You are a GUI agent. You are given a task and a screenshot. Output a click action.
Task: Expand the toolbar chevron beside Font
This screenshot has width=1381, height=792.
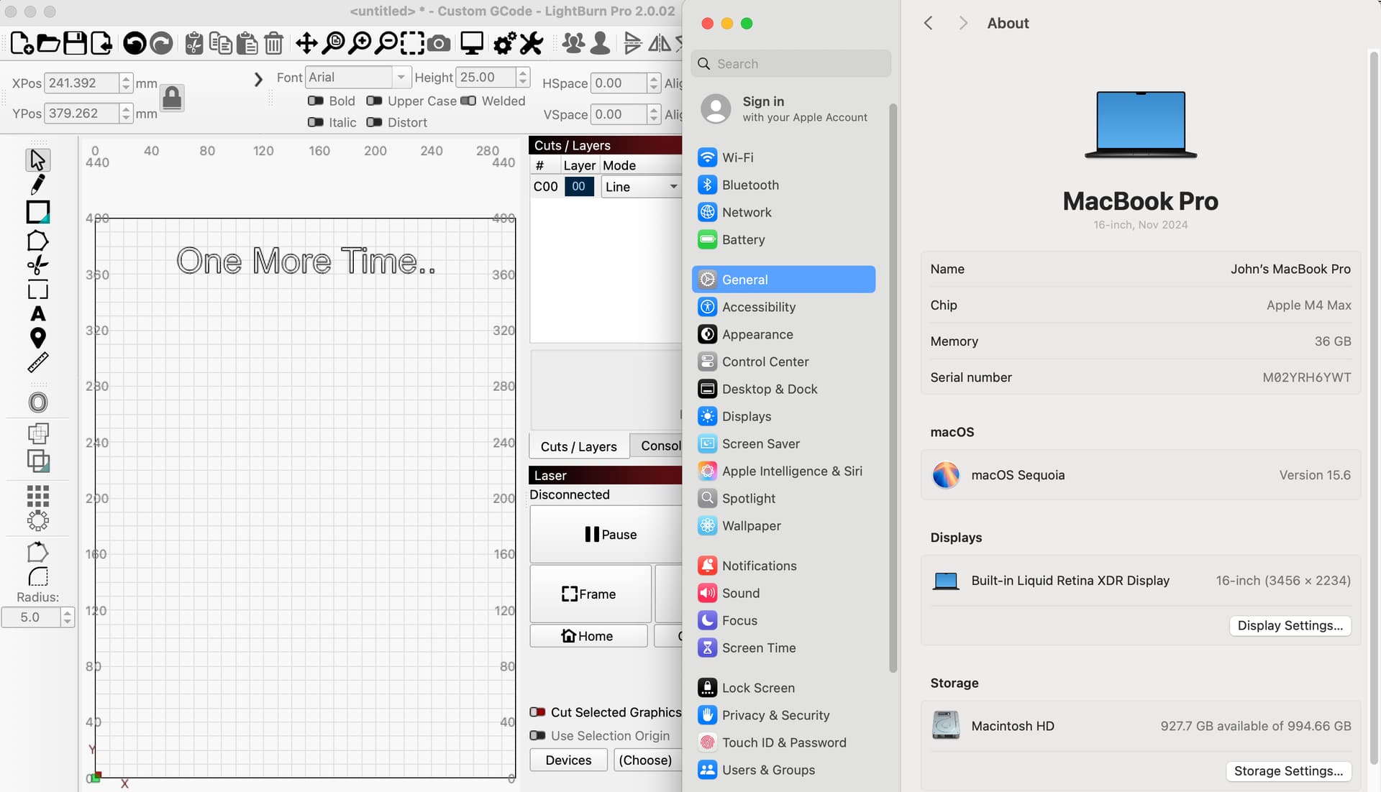click(x=258, y=79)
